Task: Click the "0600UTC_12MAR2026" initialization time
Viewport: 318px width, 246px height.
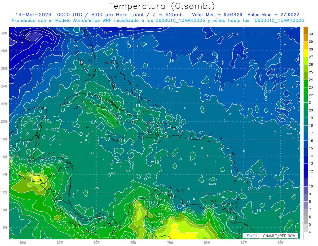Action: (x=180, y=20)
